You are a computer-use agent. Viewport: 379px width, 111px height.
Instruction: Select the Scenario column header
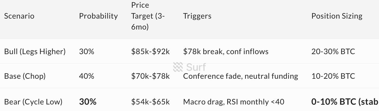(x=19, y=16)
